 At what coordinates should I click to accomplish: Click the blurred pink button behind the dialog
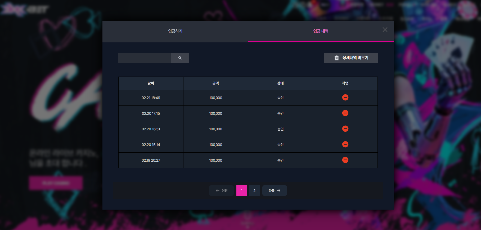[x=56, y=183]
